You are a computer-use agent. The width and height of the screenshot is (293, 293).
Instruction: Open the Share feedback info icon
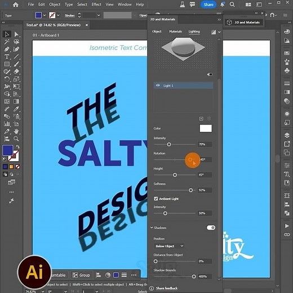click(152, 288)
